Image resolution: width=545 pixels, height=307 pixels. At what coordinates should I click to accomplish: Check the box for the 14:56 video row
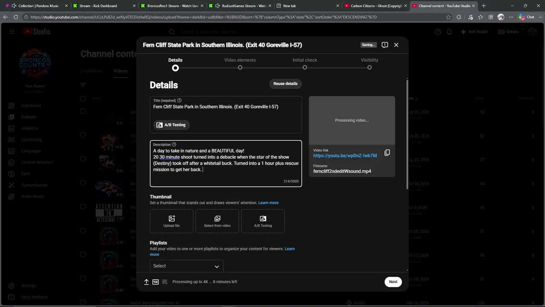coord(83,135)
